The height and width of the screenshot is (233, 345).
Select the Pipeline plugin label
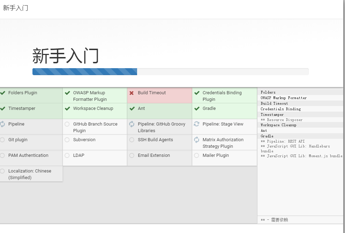point(16,124)
